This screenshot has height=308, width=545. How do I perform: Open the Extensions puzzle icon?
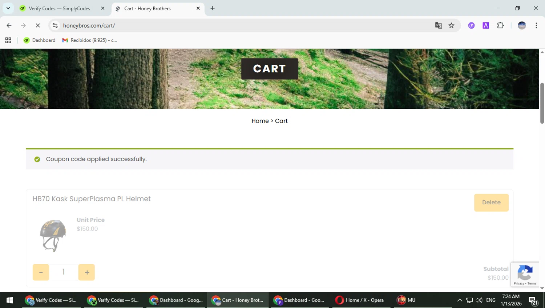(500, 25)
